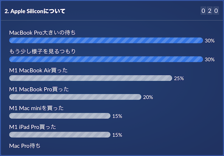224x156 pixels.
Task: Select the "M1 MacBook Air買った" option
Action: tap(38, 70)
